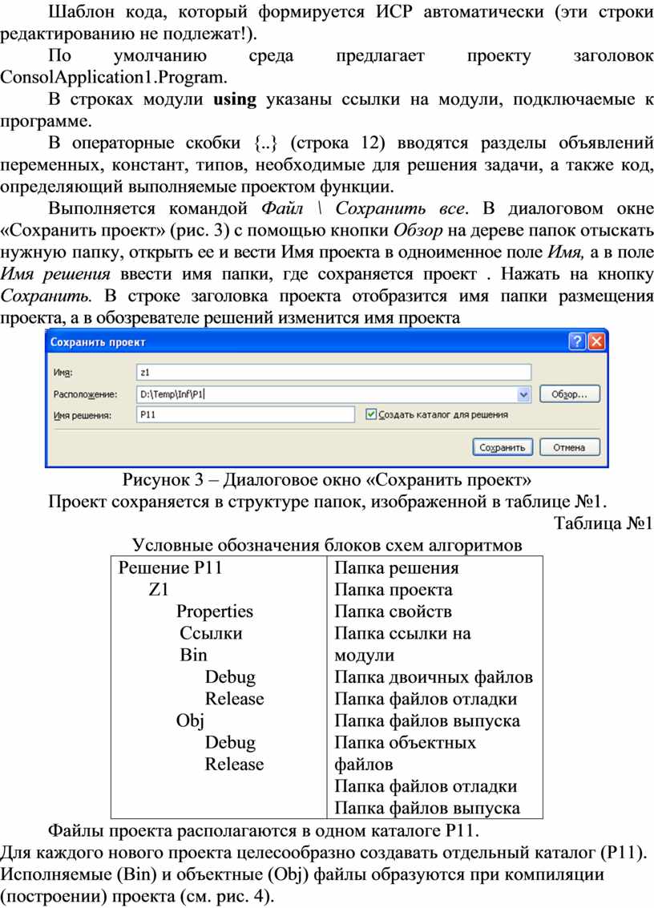The width and height of the screenshot is (654, 908).
Task: Click 'Obj' in the folder table
Action: tap(190, 721)
